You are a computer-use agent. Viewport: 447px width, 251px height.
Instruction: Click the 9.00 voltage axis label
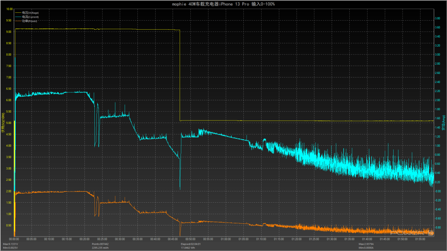tap(9, 32)
